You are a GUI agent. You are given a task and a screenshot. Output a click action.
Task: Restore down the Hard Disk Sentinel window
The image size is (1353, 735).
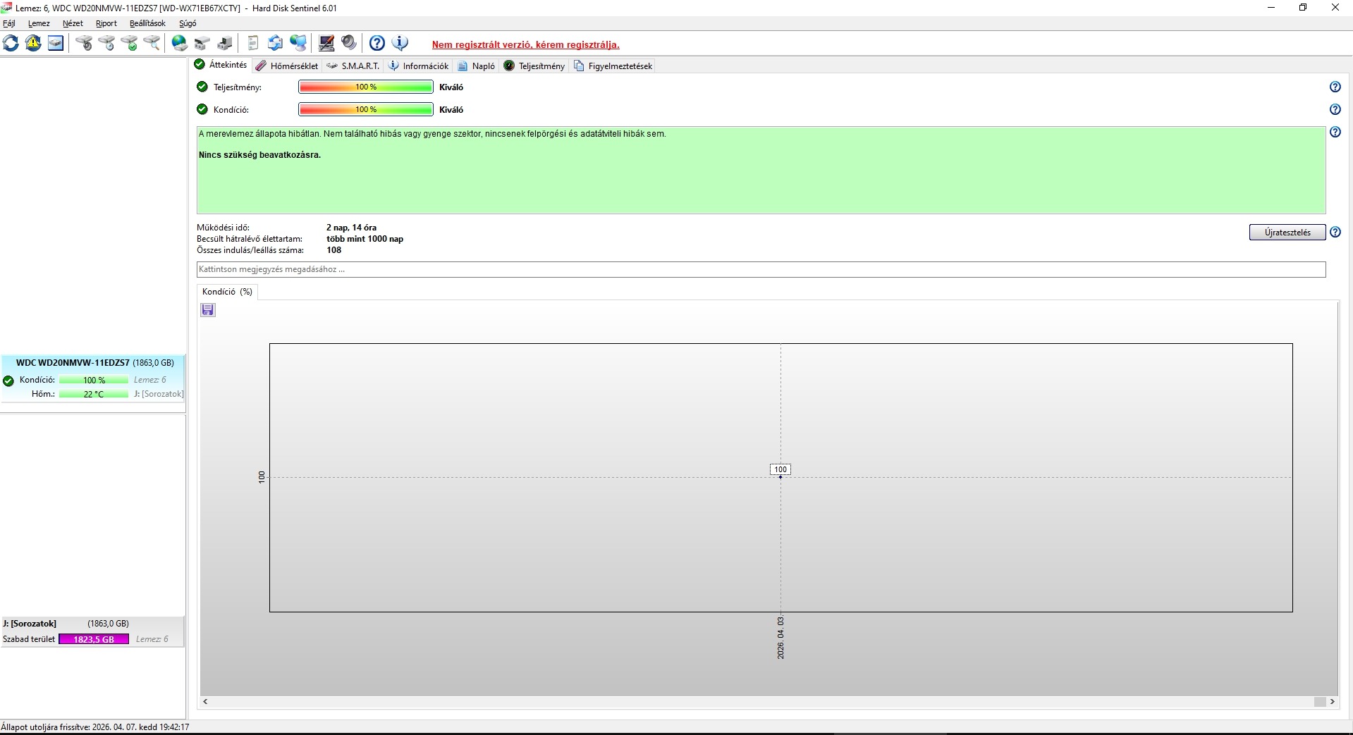click(x=1303, y=8)
